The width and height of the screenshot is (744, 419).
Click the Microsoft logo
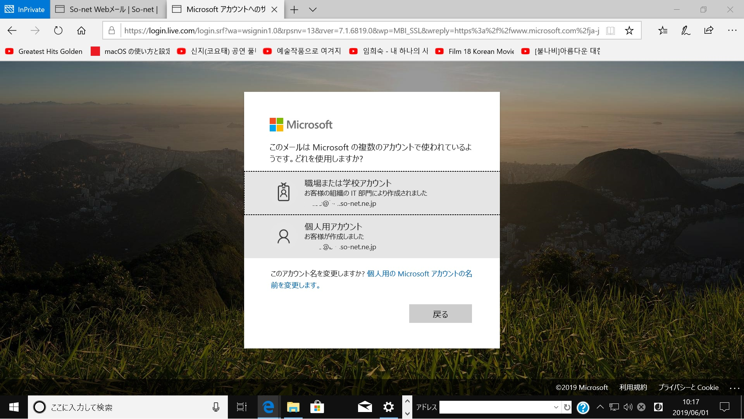[301, 125]
